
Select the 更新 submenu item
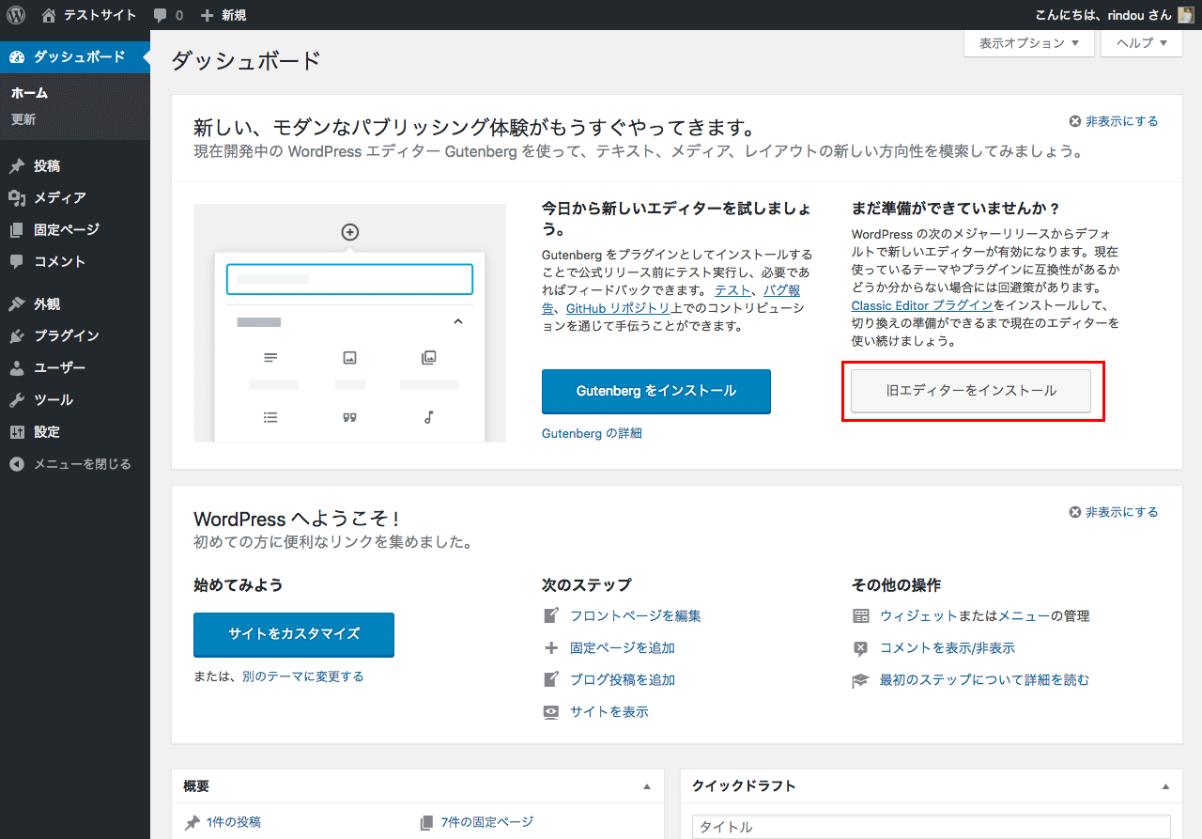click(x=23, y=120)
